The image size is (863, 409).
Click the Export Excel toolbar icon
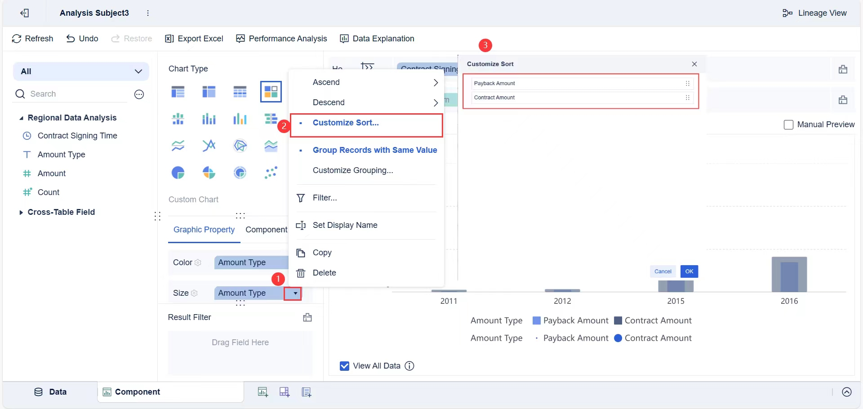[x=169, y=39]
